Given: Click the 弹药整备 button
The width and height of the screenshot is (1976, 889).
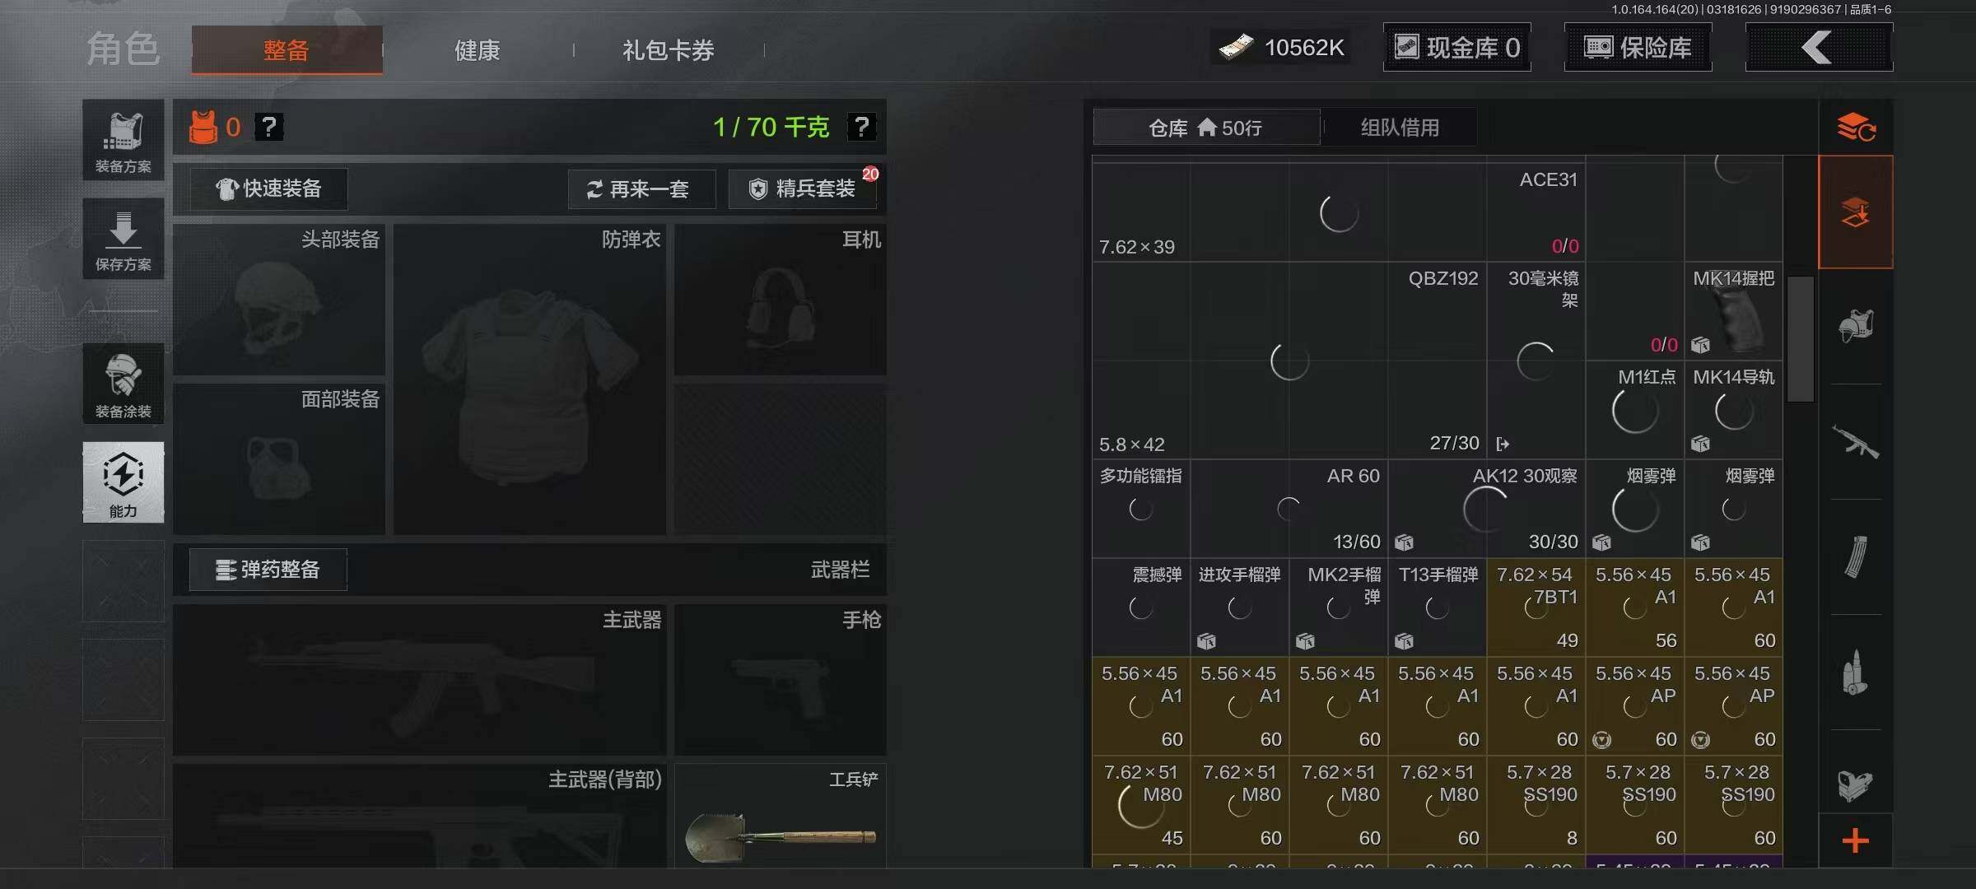Looking at the screenshot, I should pos(268,569).
